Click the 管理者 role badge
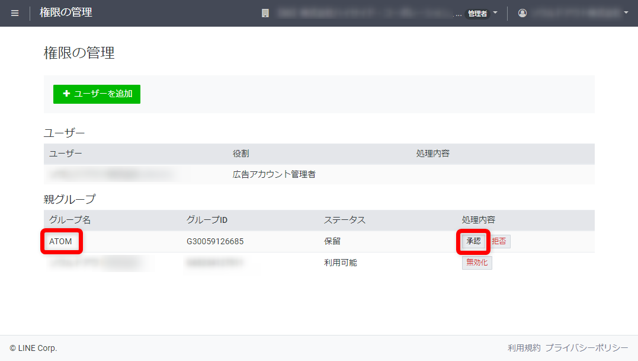Viewport: 638px width, 361px height. click(x=477, y=14)
